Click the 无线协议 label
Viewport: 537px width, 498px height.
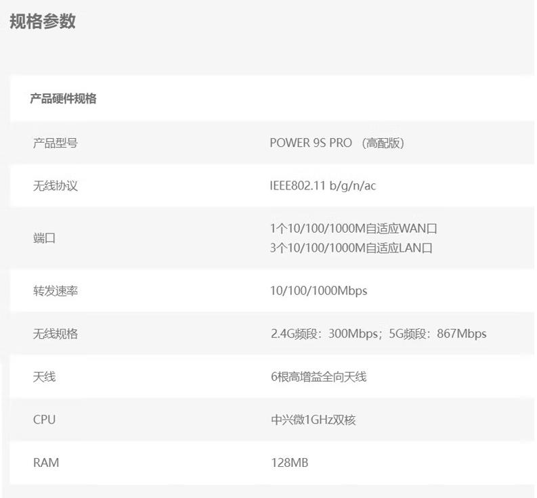point(56,186)
